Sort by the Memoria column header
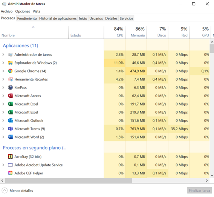Screen dimensions: 214x197 136,32
